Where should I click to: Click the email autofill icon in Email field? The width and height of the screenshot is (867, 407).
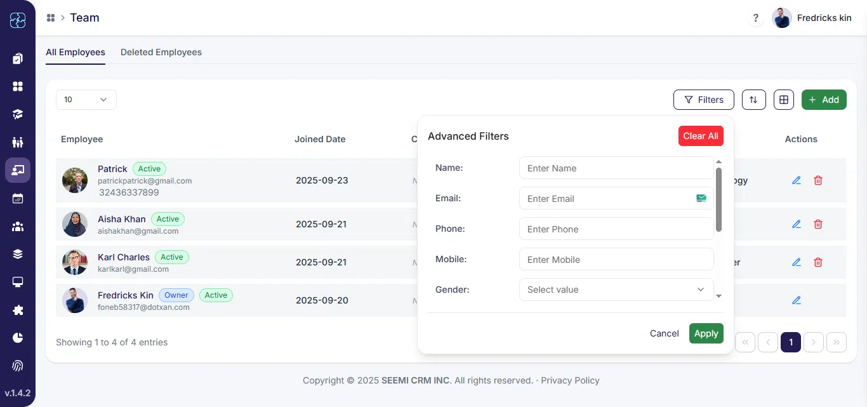click(701, 198)
